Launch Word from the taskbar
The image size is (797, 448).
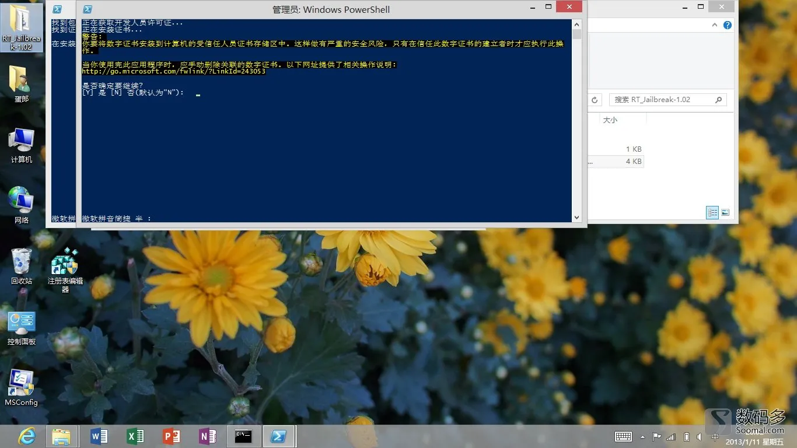coord(99,436)
